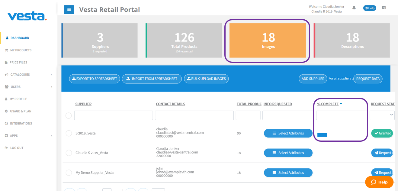Screen dimensions: 398x191
Task: Open Users in sidebar
Action: click(x=16, y=87)
